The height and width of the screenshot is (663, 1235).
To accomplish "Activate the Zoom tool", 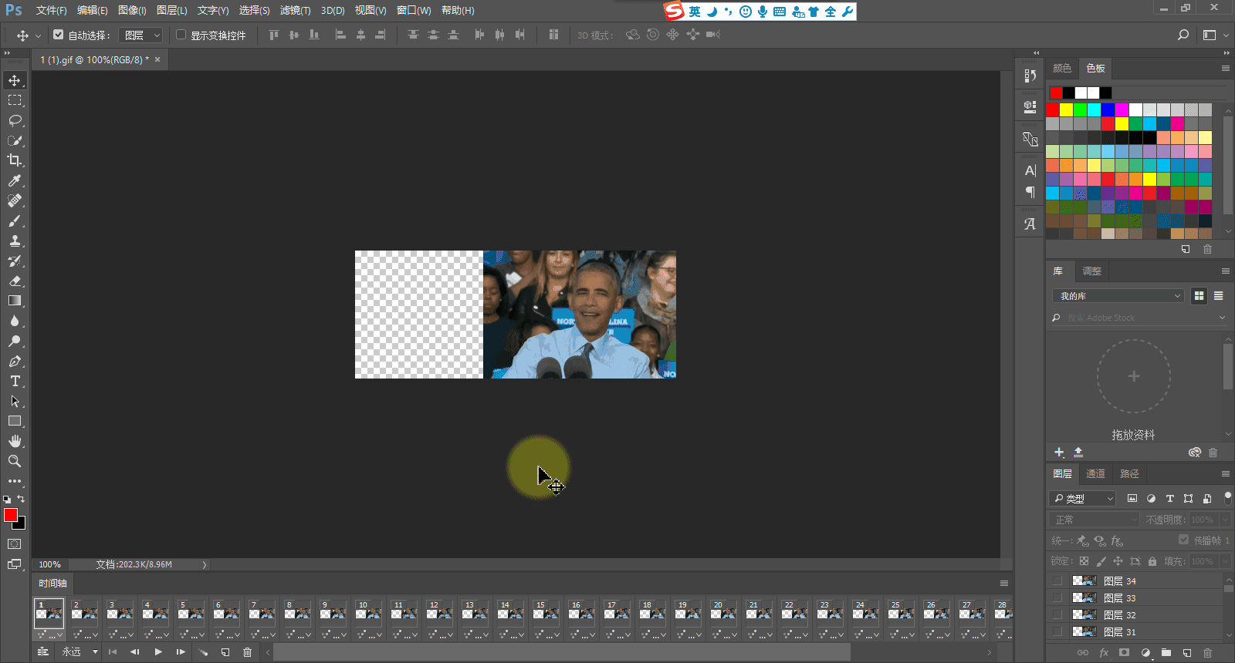I will click(15, 461).
